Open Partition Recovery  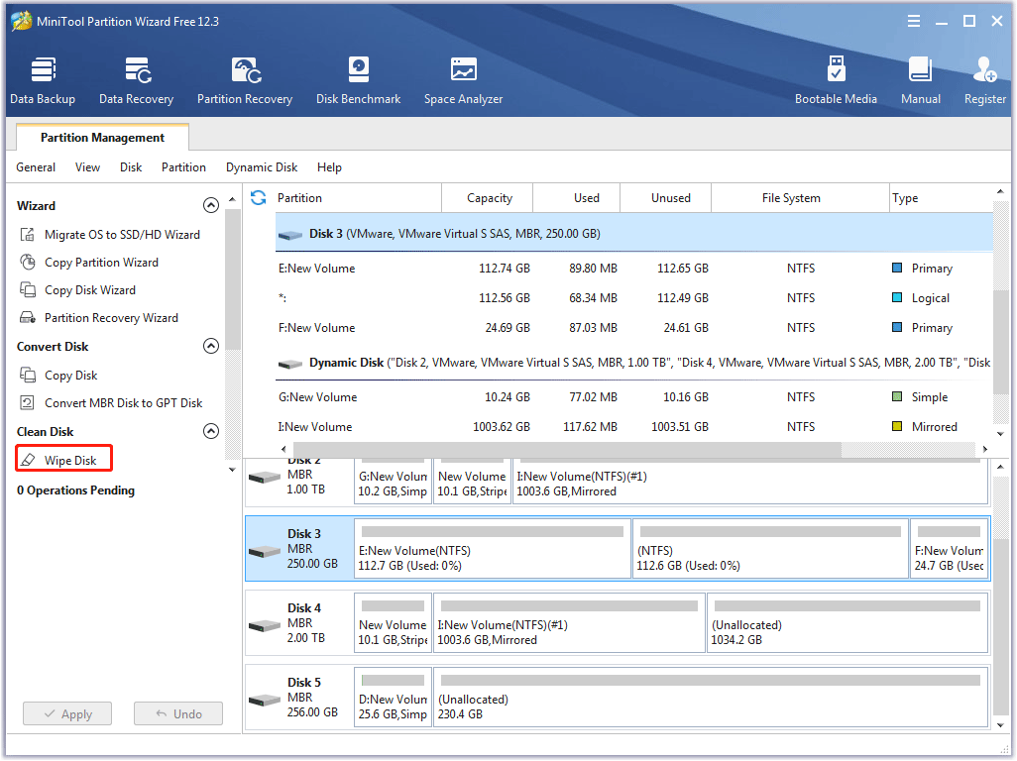[x=244, y=79]
